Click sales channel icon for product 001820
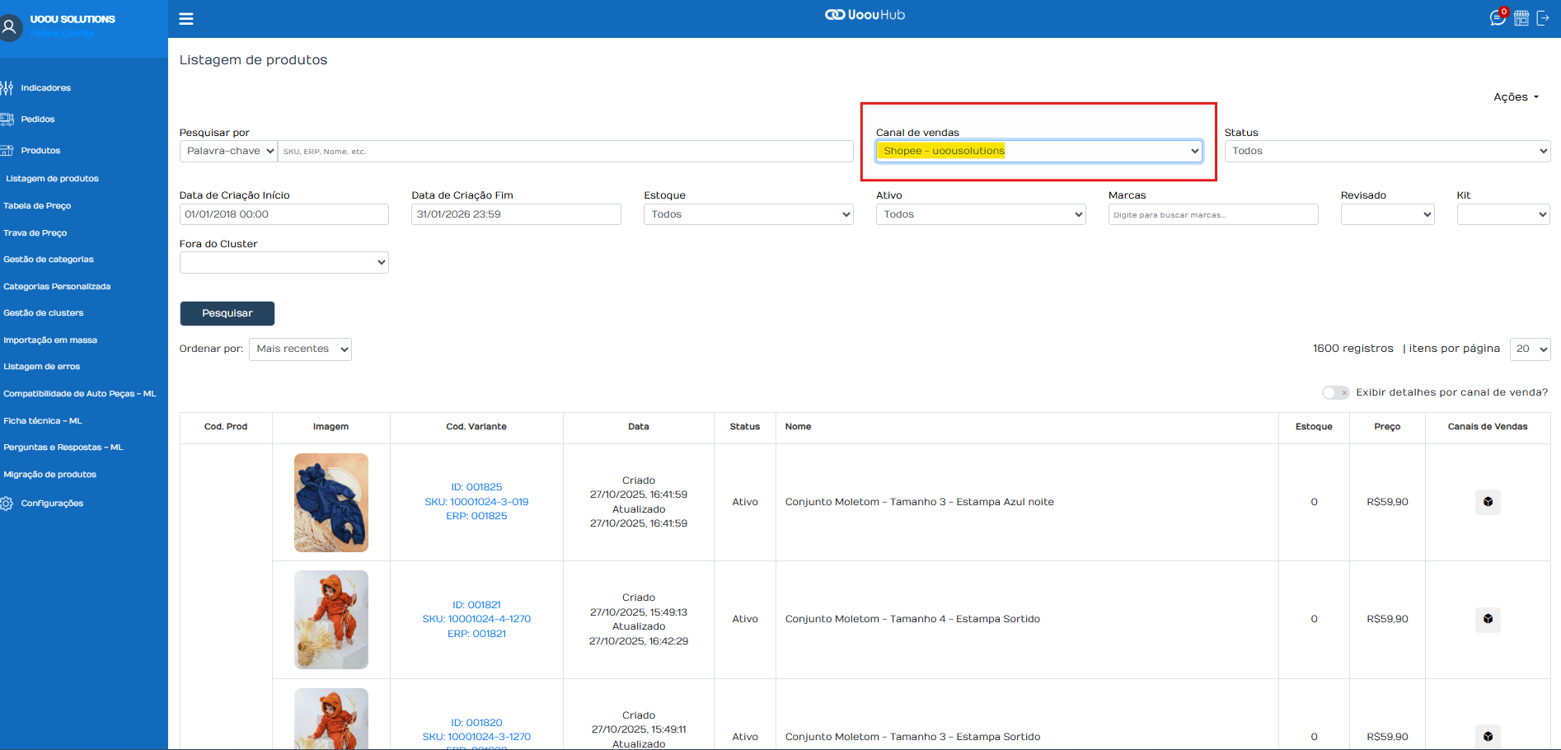 (1488, 736)
